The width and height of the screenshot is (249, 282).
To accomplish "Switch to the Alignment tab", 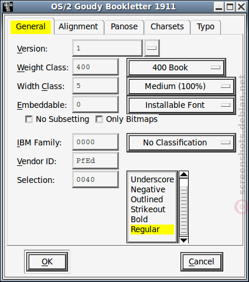I will click(x=79, y=27).
